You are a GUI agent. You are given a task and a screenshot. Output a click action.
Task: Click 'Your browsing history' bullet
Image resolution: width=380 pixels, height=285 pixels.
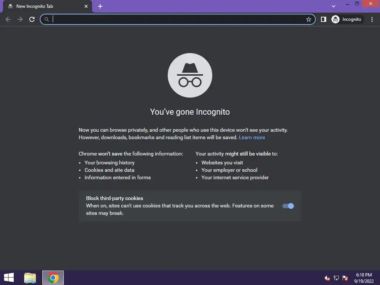(x=109, y=163)
